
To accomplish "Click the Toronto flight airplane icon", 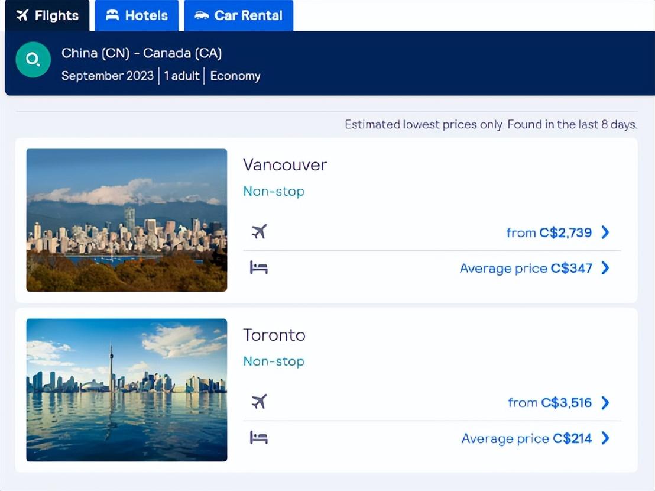I will pyautogui.click(x=259, y=402).
